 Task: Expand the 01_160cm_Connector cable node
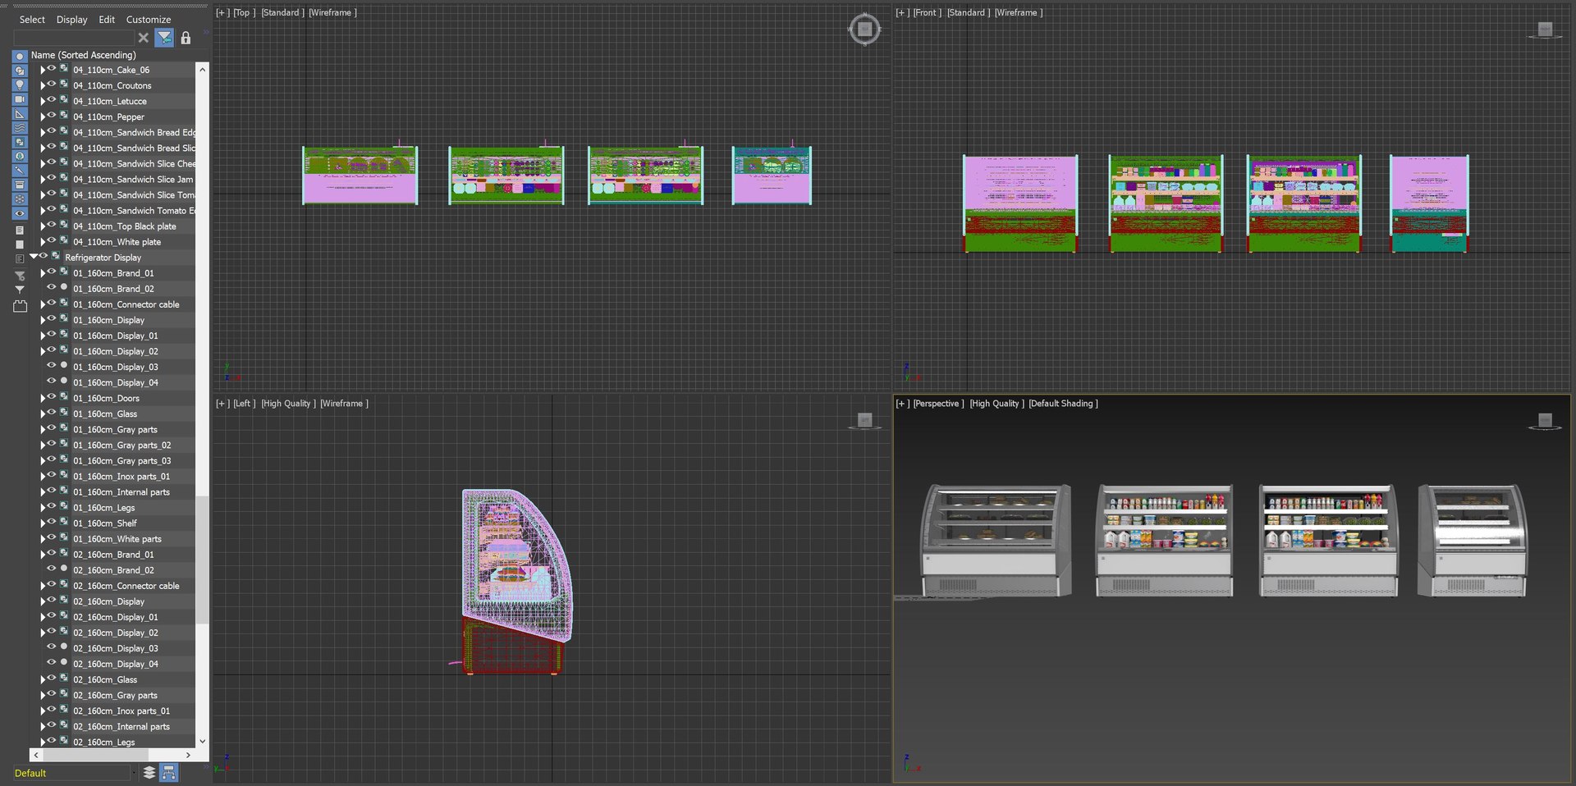(43, 304)
